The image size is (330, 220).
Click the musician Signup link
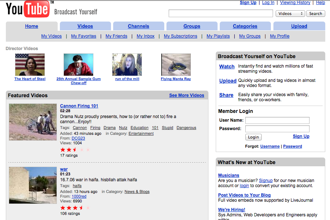click(x=266, y=181)
